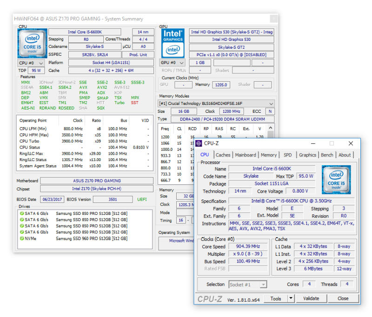Viewport: 372px width, 317px height.
Task: Open the GPU #0 selector dropdown
Action: pos(172,63)
